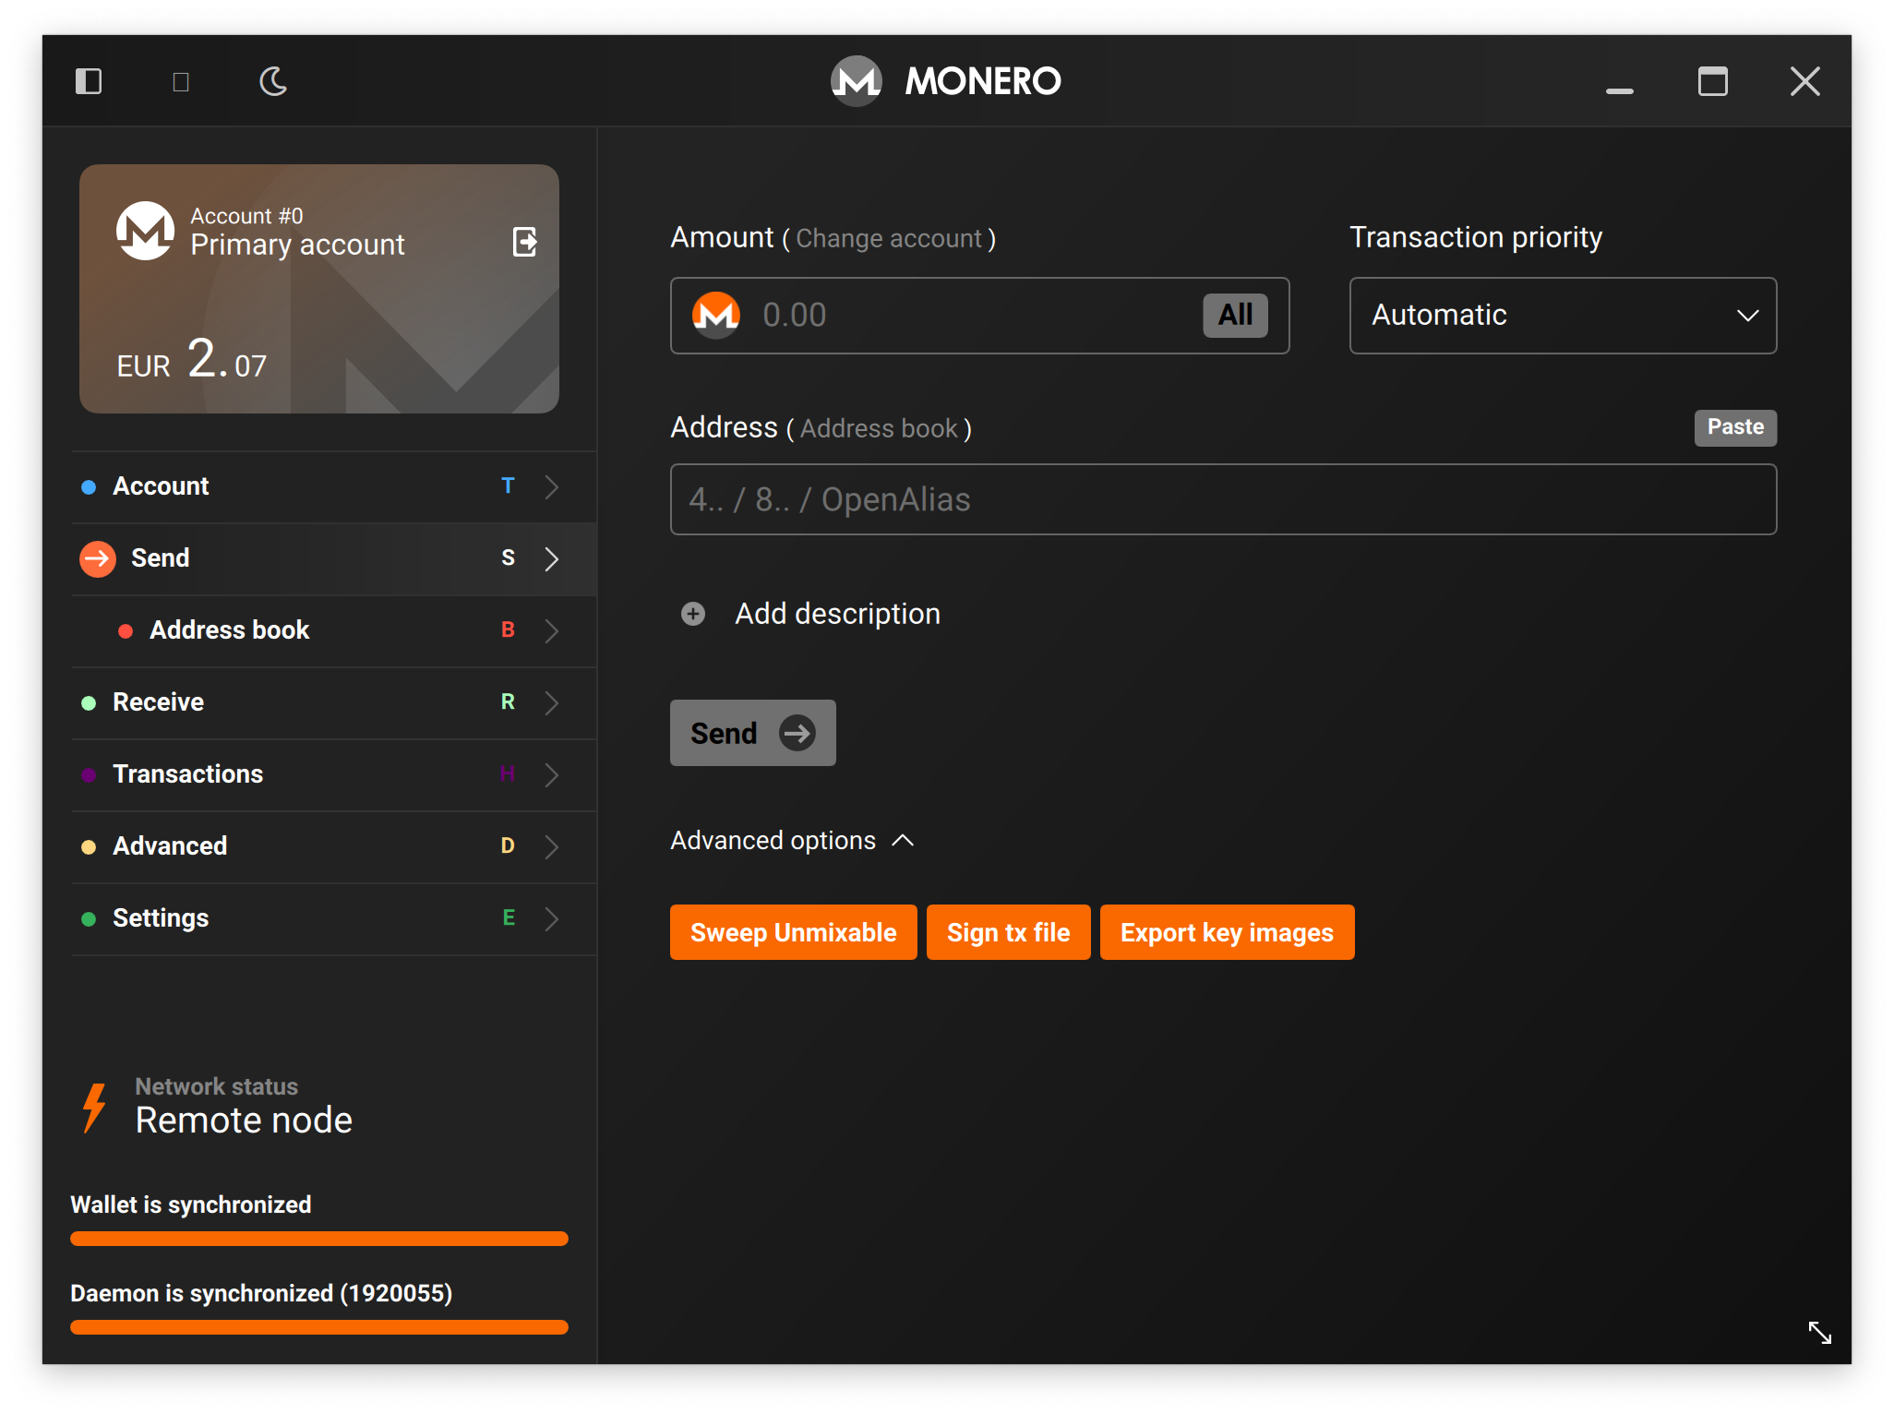The width and height of the screenshot is (1894, 1414).
Task: Click the blue dot beside Account
Action: click(89, 487)
